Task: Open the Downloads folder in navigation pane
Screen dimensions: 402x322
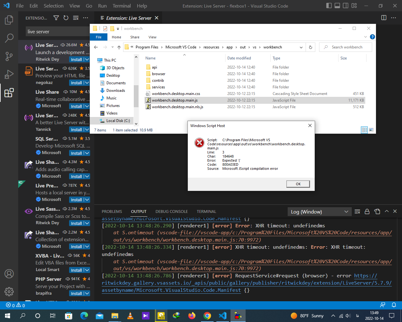Action: pos(116,91)
